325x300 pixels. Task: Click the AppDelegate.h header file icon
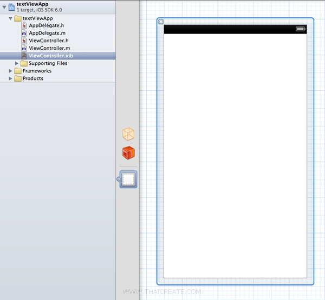coord(24,25)
